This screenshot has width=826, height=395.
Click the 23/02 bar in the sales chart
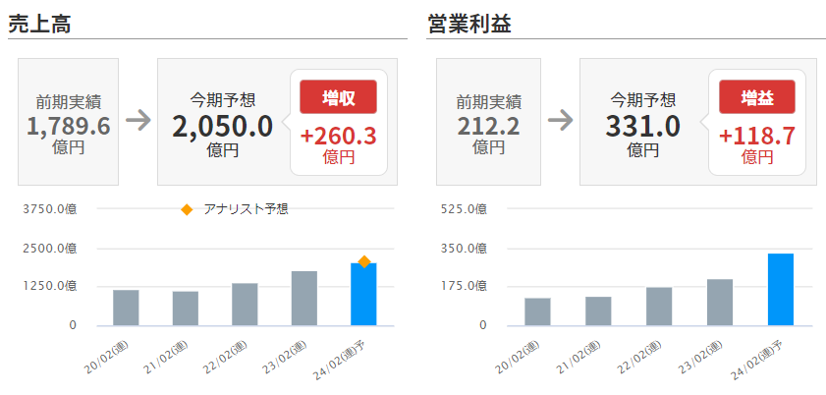(x=303, y=299)
